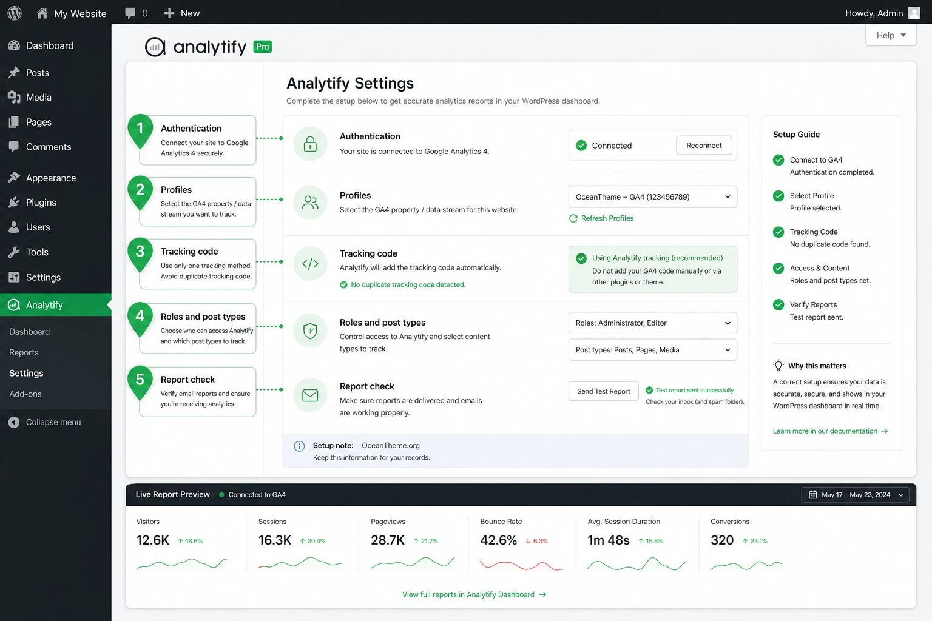This screenshot has width=932, height=621.
Task: Click the calendar icon in date range
Action: tap(813, 495)
